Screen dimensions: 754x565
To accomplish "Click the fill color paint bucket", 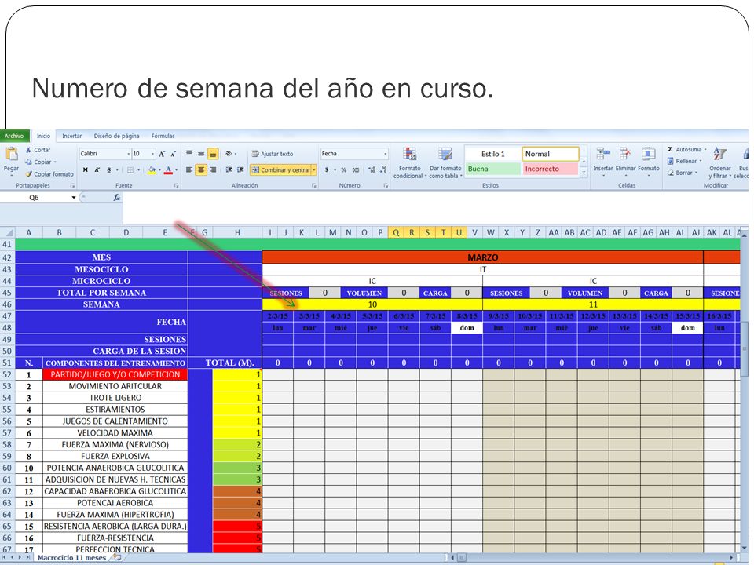I will tap(152, 169).
